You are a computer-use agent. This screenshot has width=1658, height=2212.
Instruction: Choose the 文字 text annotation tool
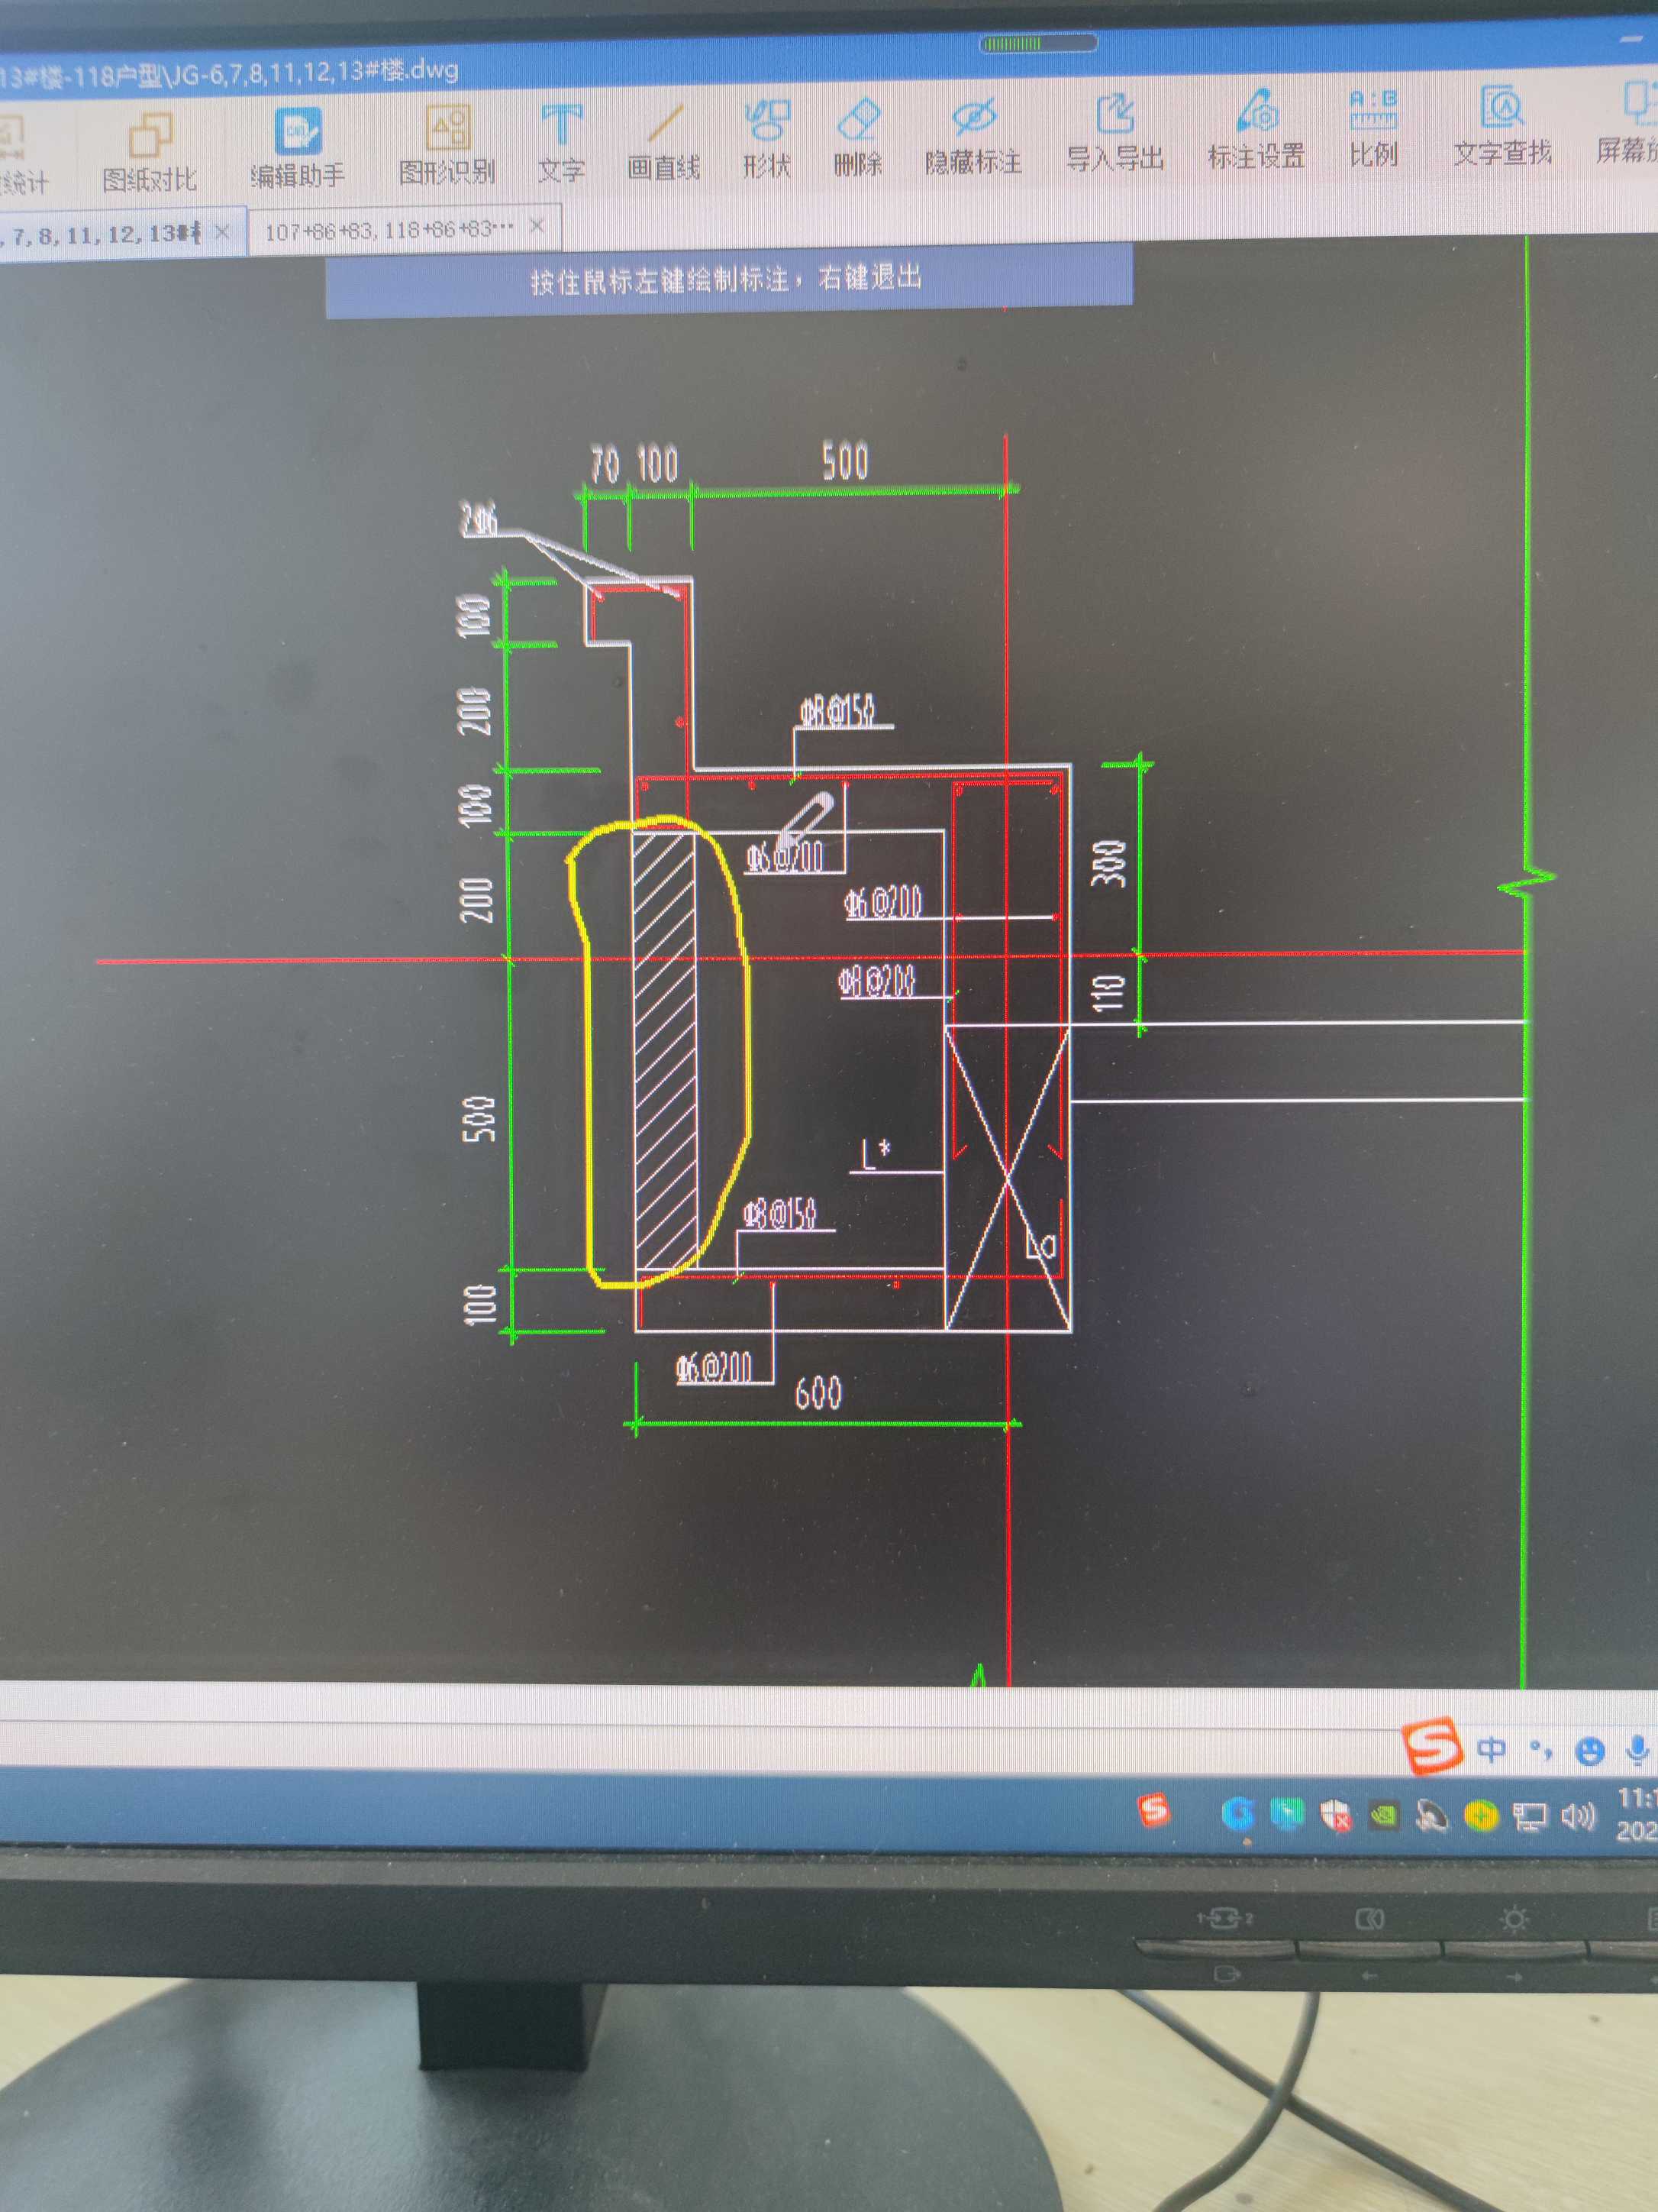point(560,143)
